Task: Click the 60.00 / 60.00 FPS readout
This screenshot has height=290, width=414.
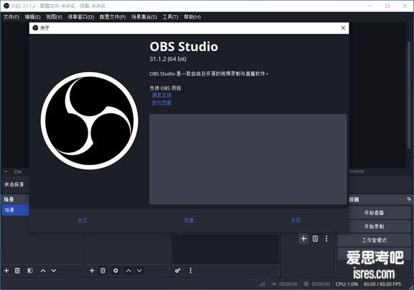Action: [x=382, y=284]
